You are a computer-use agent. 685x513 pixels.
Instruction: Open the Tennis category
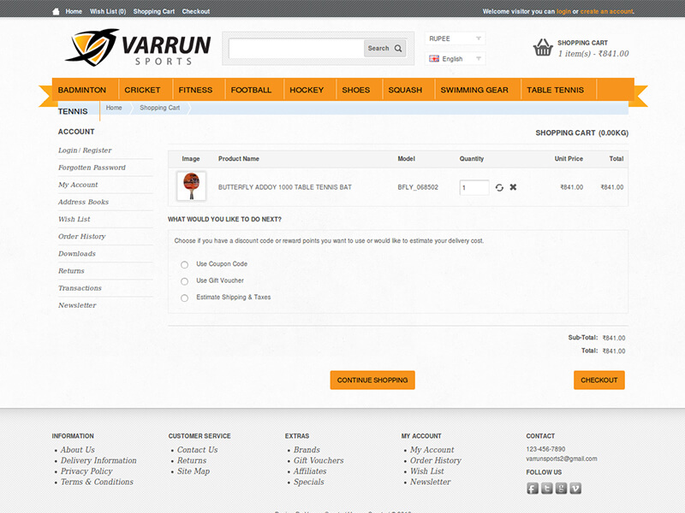pyautogui.click(x=73, y=111)
